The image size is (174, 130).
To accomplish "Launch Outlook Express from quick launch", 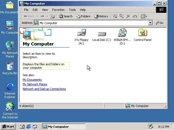I will [35, 126].
